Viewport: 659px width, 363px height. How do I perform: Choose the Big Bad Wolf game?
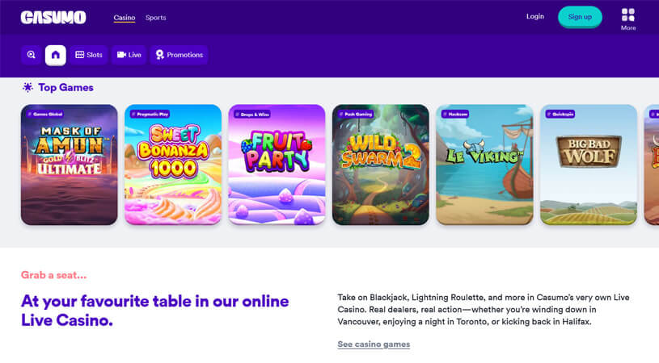589,165
